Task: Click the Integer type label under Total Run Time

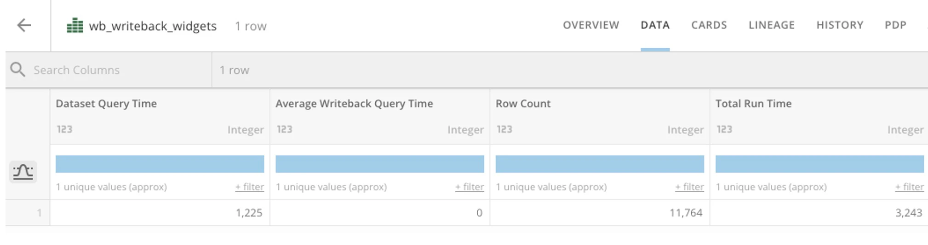Action: (x=905, y=130)
